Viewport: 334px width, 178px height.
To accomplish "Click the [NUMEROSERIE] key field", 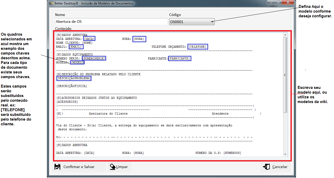I will click(x=94, y=58).
